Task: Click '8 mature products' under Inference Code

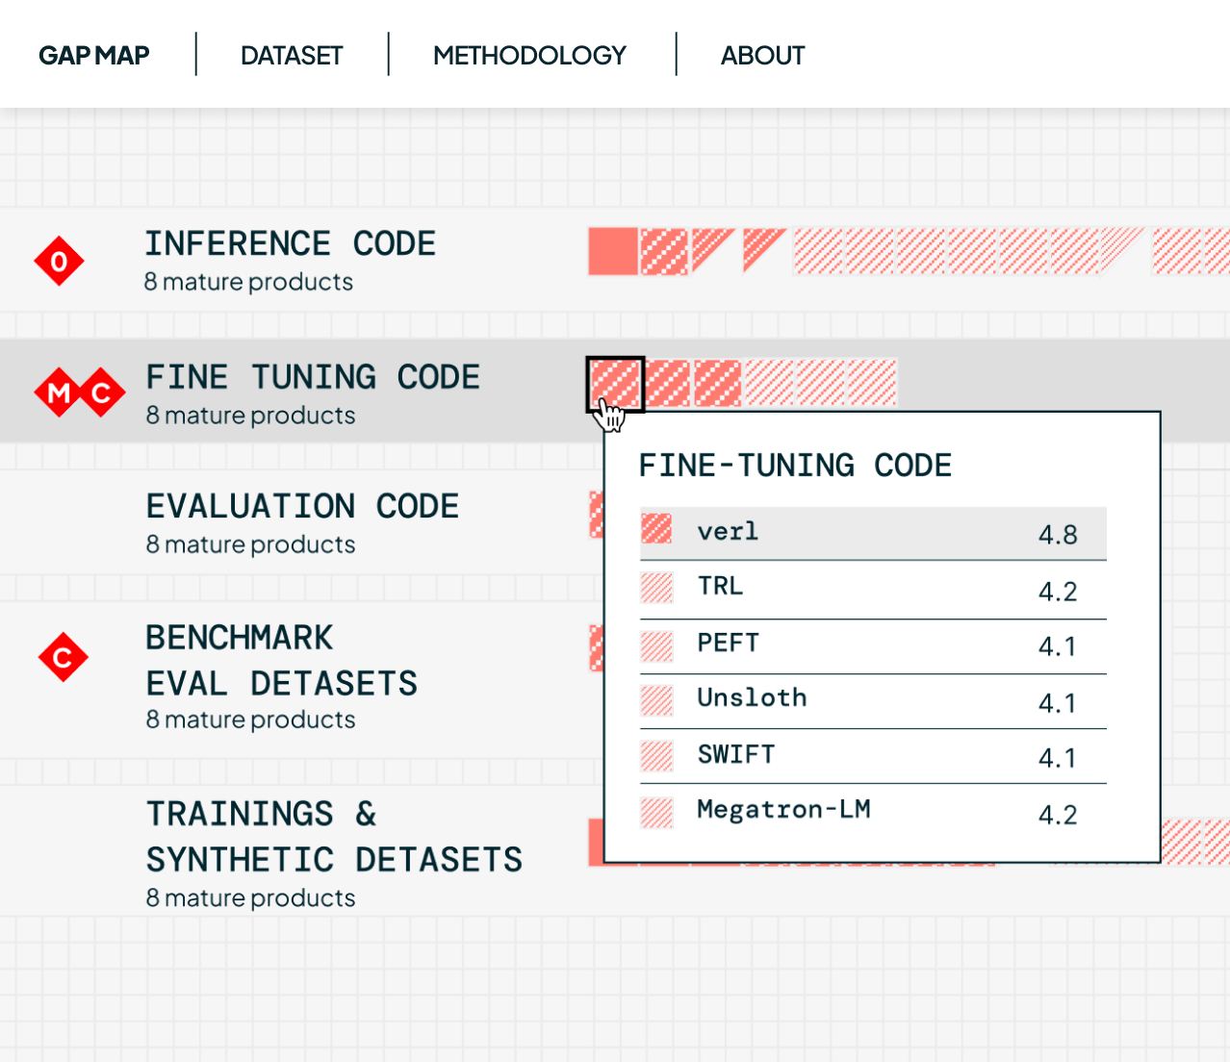Action: click(x=248, y=282)
